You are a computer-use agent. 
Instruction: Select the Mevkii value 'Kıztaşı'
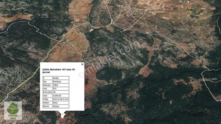coord(61,106)
